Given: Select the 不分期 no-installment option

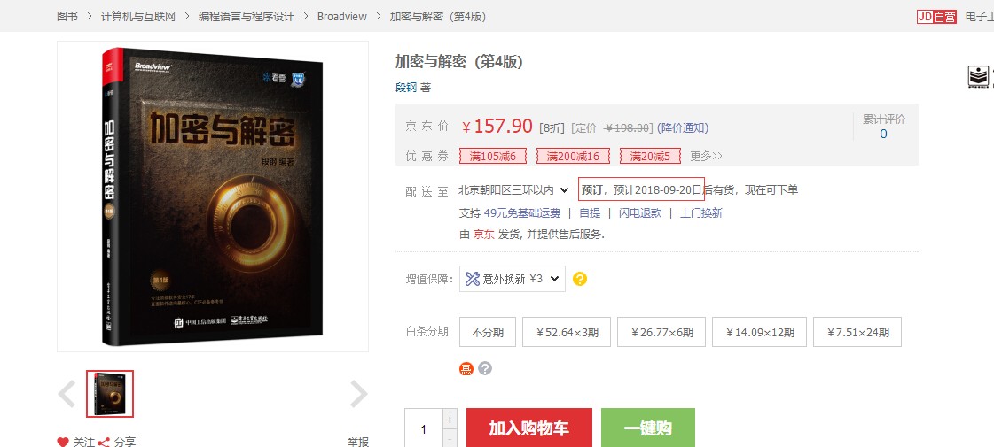Looking at the screenshot, I should tap(488, 333).
